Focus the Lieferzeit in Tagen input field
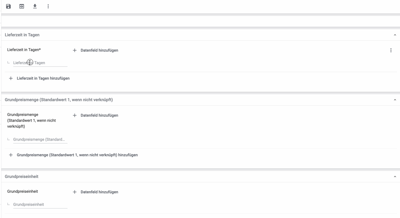Viewport: 400px width, 218px height. (40, 63)
